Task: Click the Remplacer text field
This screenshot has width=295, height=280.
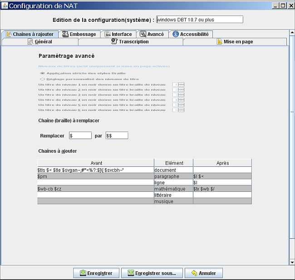Action: coord(80,135)
